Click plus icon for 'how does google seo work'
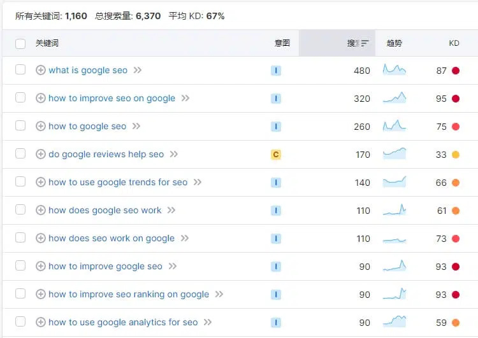Image resolution: width=478 pixels, height=338 pixels. click(41, 210)
